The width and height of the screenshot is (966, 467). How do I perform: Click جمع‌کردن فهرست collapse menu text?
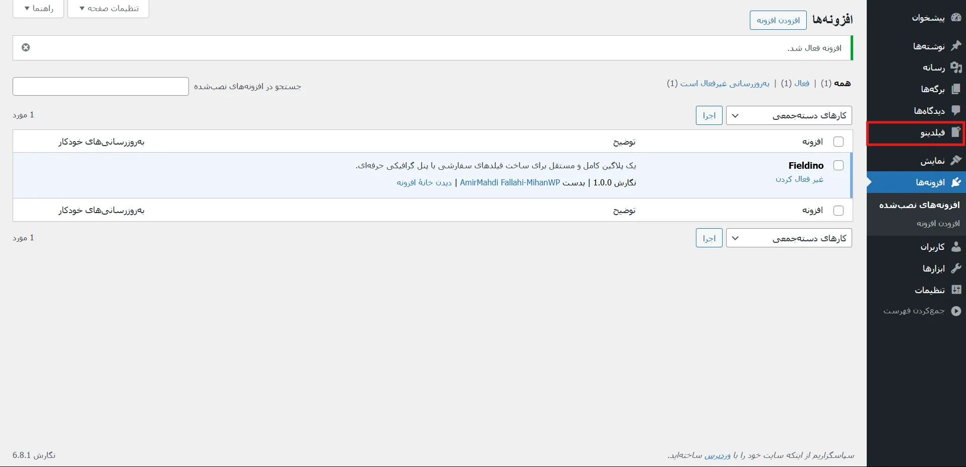coord(914,311)
